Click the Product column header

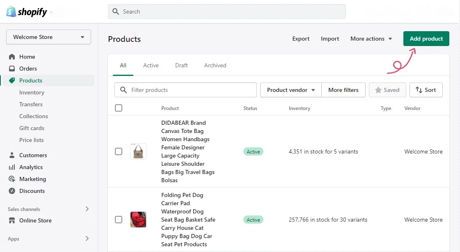[170, 108]
